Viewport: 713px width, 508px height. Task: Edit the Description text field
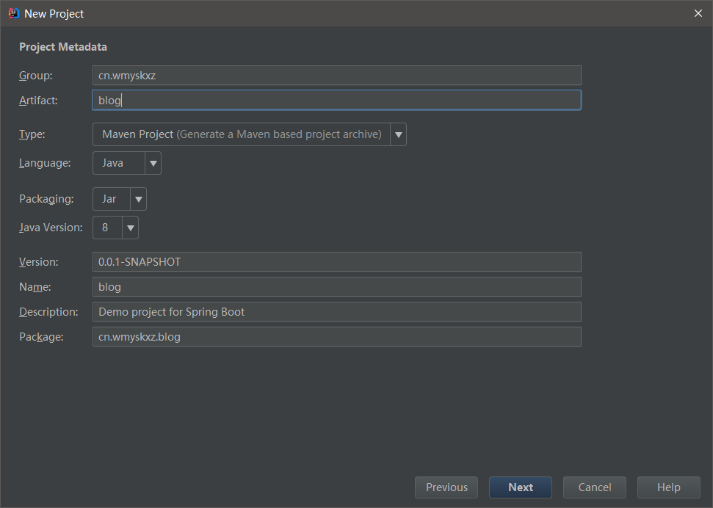point(336,312)
